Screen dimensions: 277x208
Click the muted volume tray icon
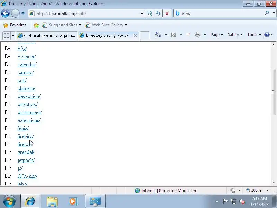(242, 201)
